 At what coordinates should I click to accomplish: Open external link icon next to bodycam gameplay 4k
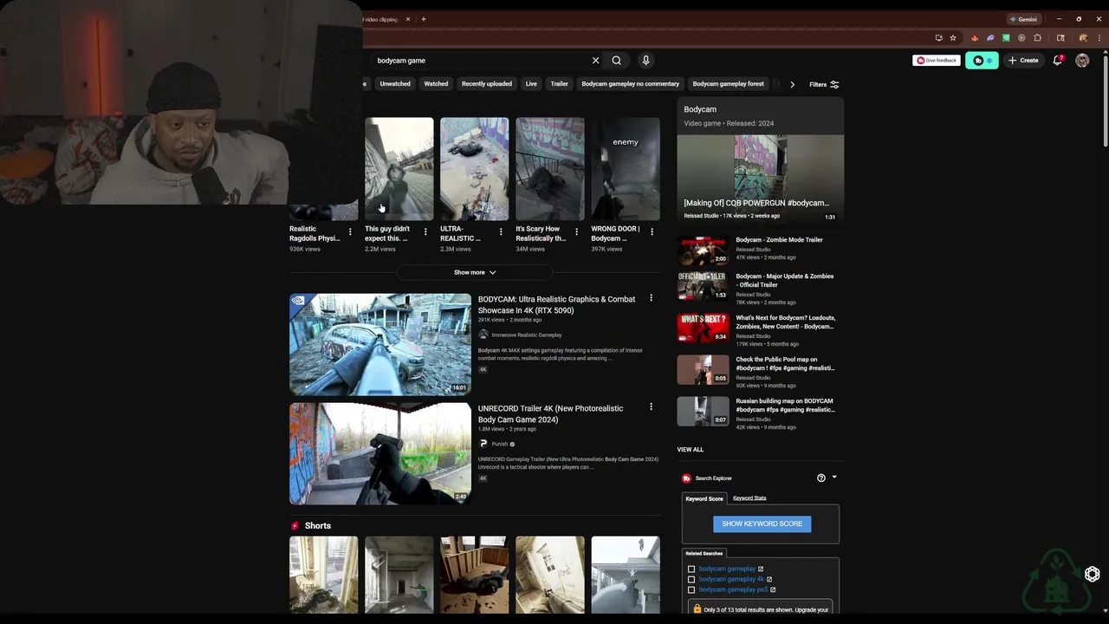pyautogui.click(x=769, y=580)
